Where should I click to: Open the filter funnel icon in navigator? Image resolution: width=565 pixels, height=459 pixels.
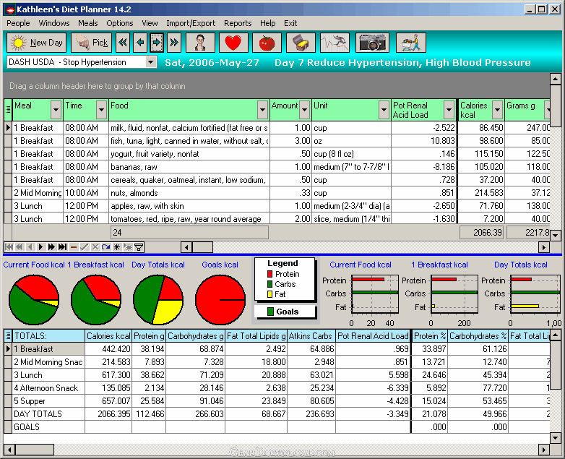coord(139,247)
